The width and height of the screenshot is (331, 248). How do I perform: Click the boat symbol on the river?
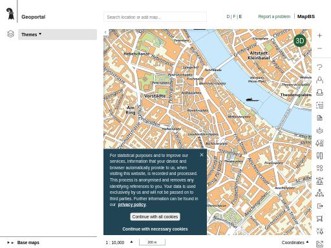[252, 99]
